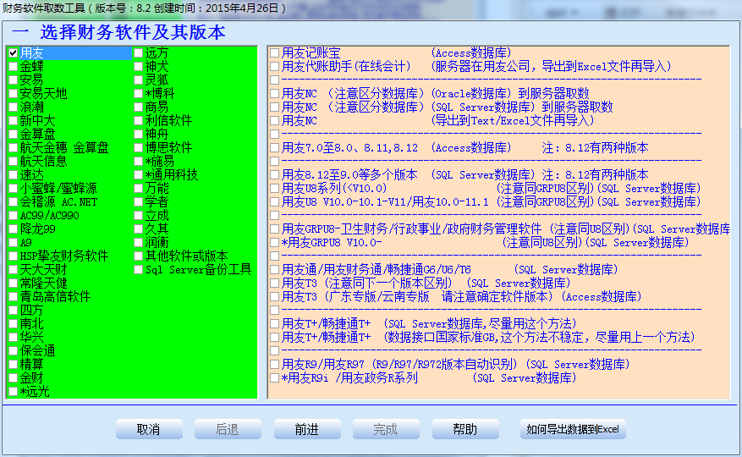
Task: Select the 立成 checkbox
Action: point(138,216)
